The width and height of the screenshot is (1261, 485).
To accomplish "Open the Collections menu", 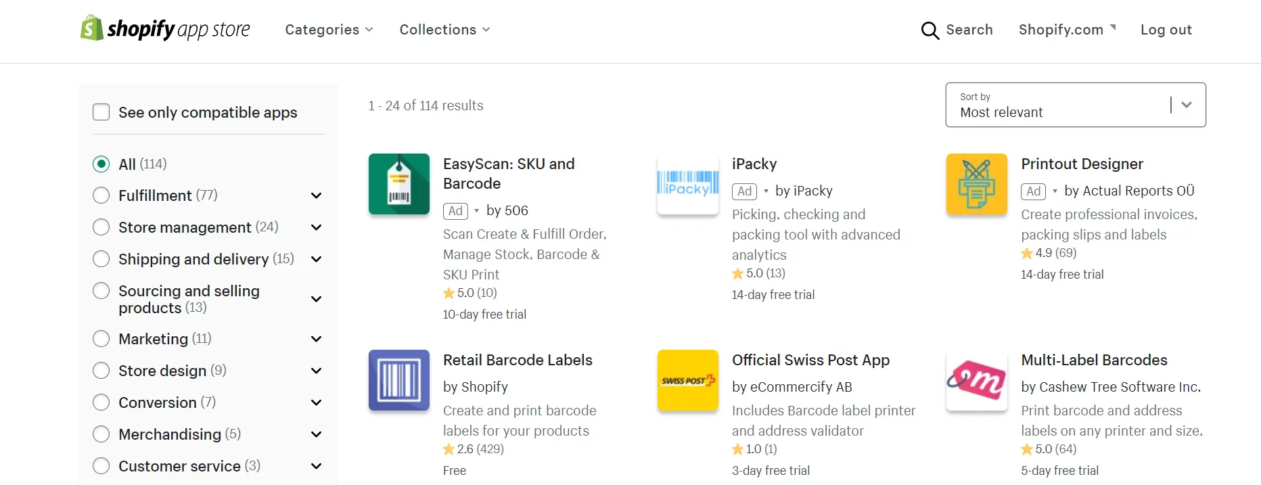I will coord(444,30).
